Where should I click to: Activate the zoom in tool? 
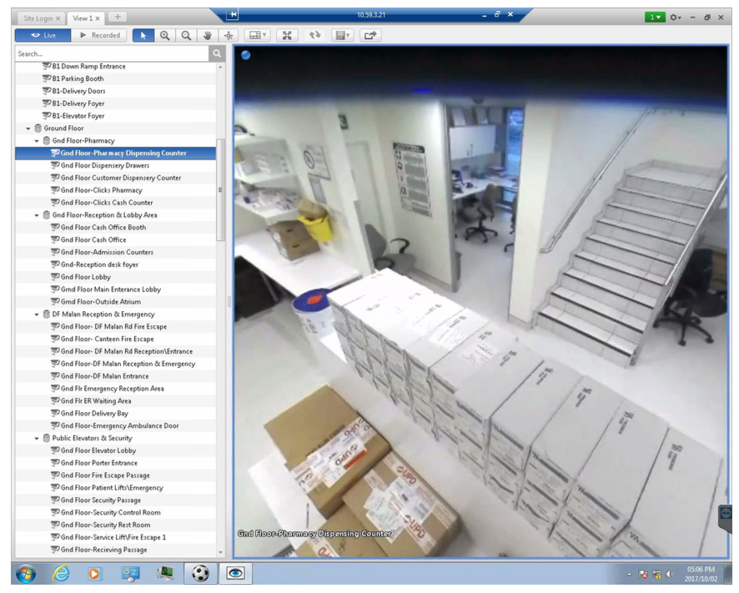(x=164, y=35)
